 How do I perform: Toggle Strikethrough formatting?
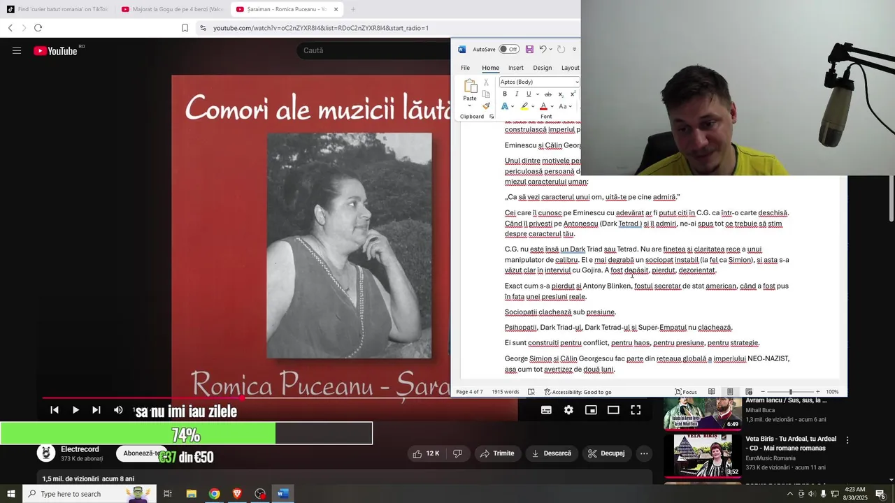[547, 94]
